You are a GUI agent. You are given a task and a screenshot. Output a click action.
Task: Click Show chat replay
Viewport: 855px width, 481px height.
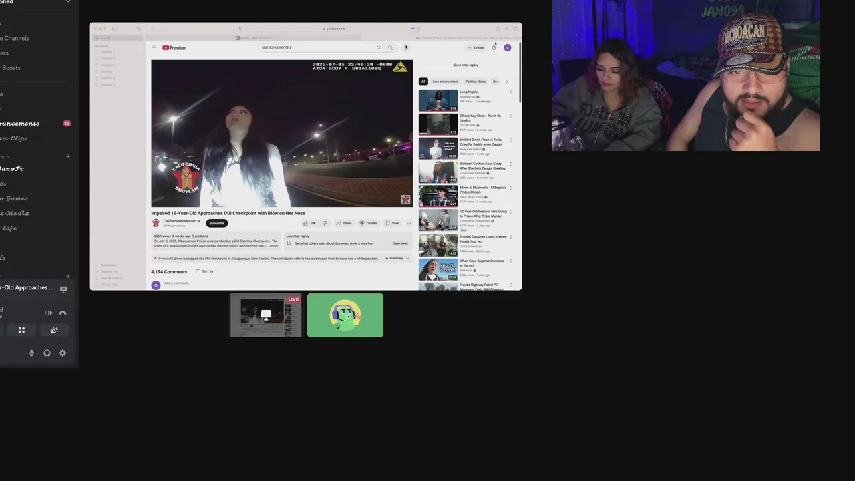point(466,65)
